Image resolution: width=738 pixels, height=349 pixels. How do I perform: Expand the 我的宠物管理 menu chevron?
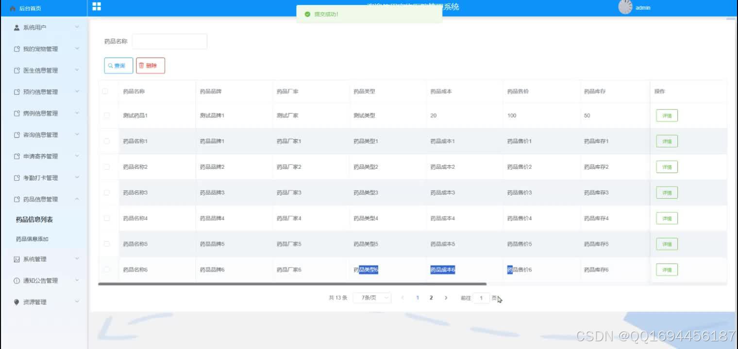(77, 48)
